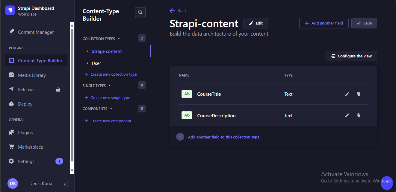Edit the CourseDescription field with pencil icon
Screen dimensions: 396x192
pos(347,115)
